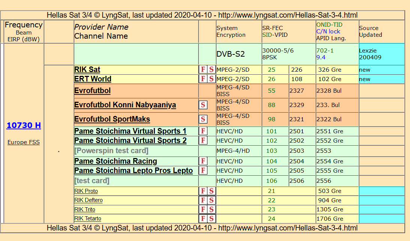Viewport: 410px width, 241px height.
Task: Select the 9.4 C/N lock value
Action: [x=321, y=57]
